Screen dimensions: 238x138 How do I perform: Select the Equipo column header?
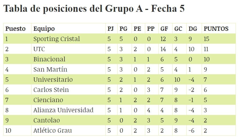tap(44, 29)
